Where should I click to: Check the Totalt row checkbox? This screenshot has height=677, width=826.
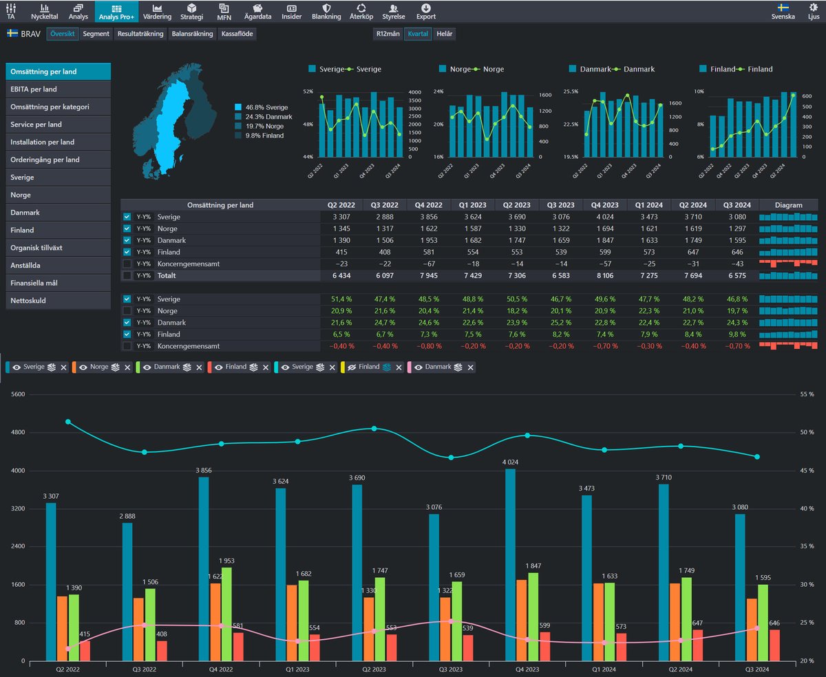(x=127, y=275)
